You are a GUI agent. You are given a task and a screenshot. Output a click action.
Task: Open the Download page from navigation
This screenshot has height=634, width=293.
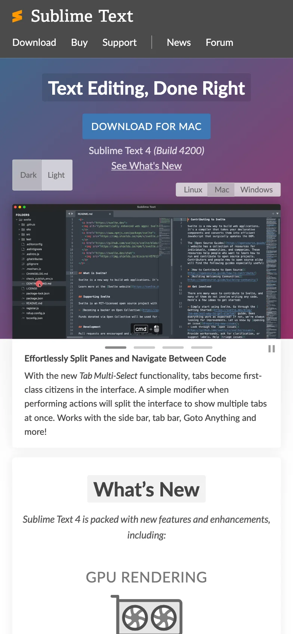point(34,42)
